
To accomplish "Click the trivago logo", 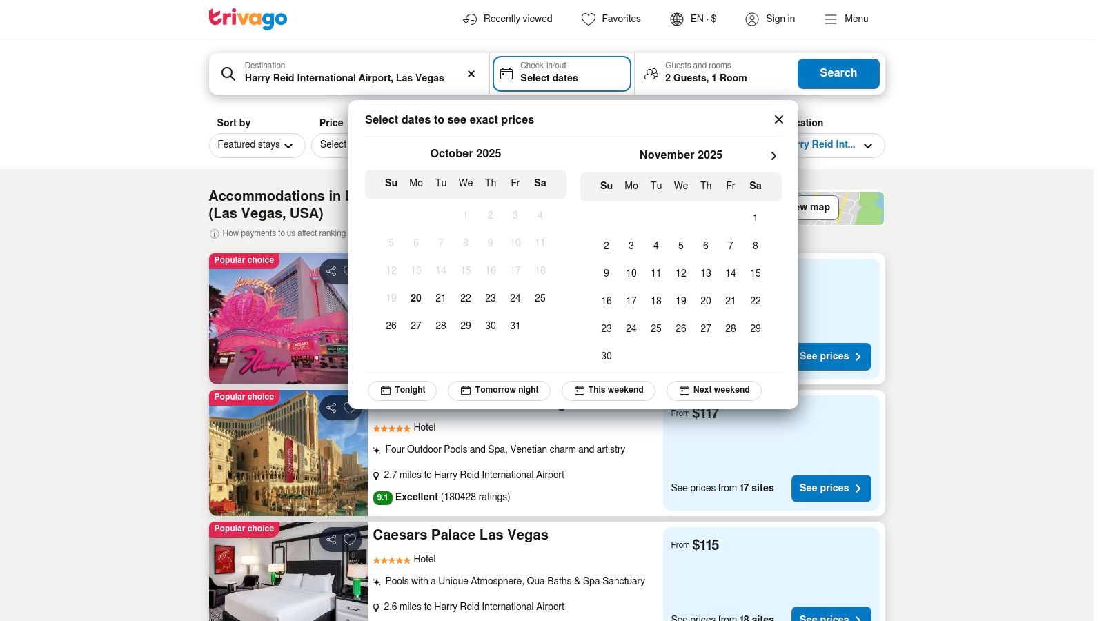I will pos(248,19).
